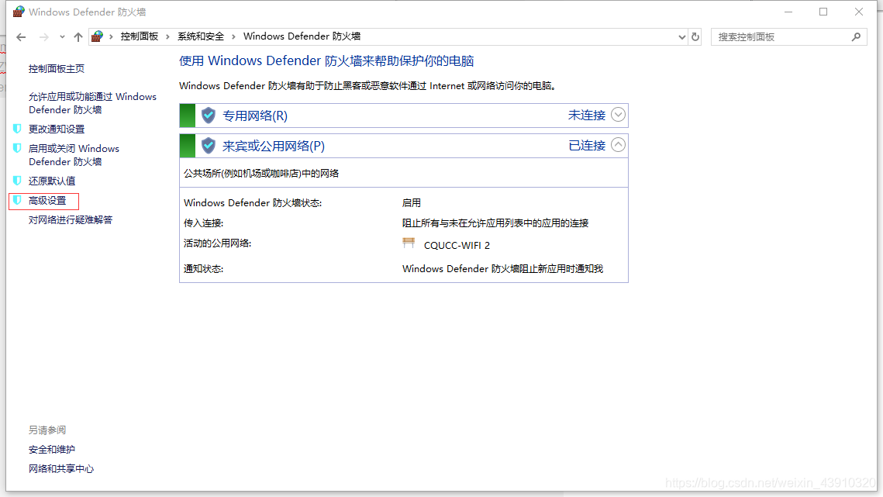The height and width of the screenshot is (497, 883).
Task: Expand chevron after firewall icon in breadcrumb
Action: (111, 36)
